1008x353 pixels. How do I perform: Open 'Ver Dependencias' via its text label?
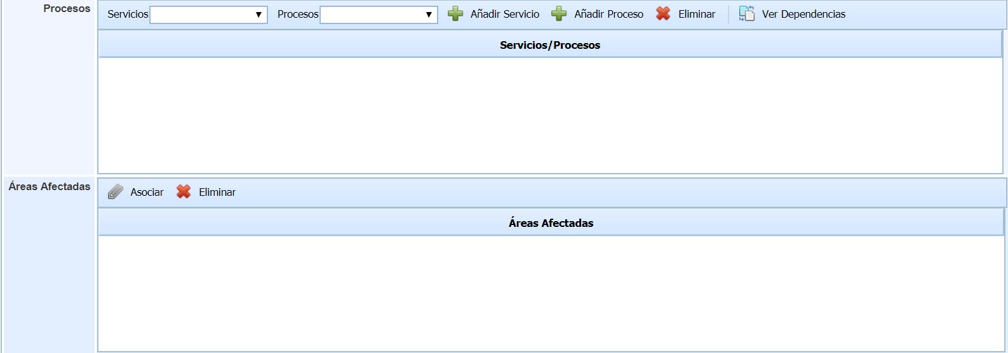(803, 14)
